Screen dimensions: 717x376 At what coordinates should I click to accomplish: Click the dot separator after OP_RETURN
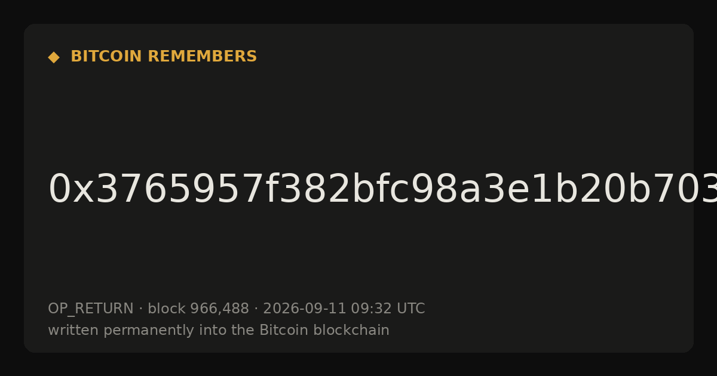pyautogui.click(x=141, y=309)
